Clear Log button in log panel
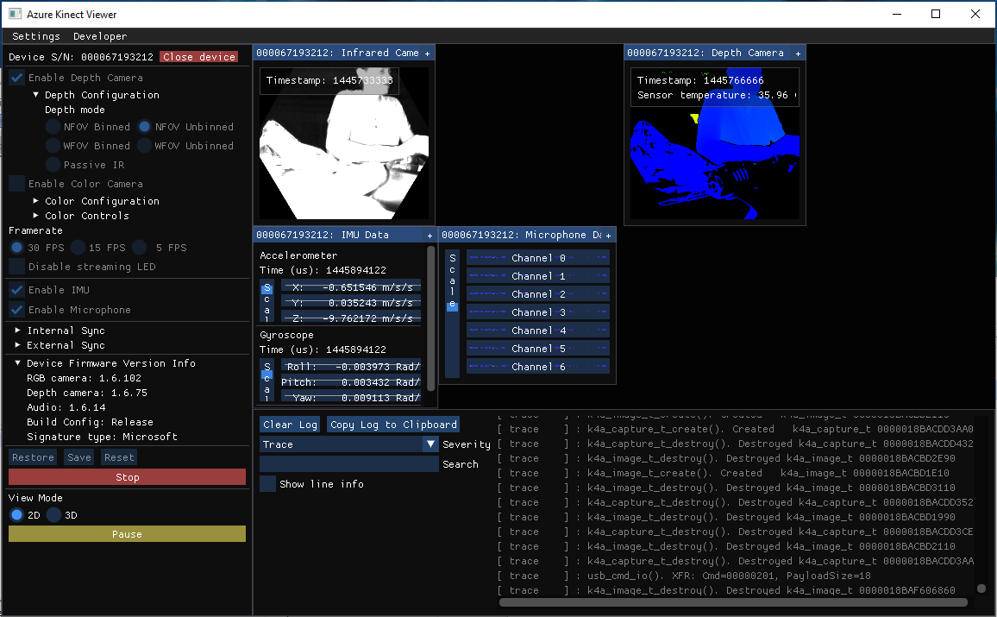The image size is (997, 617). point(290,425)
